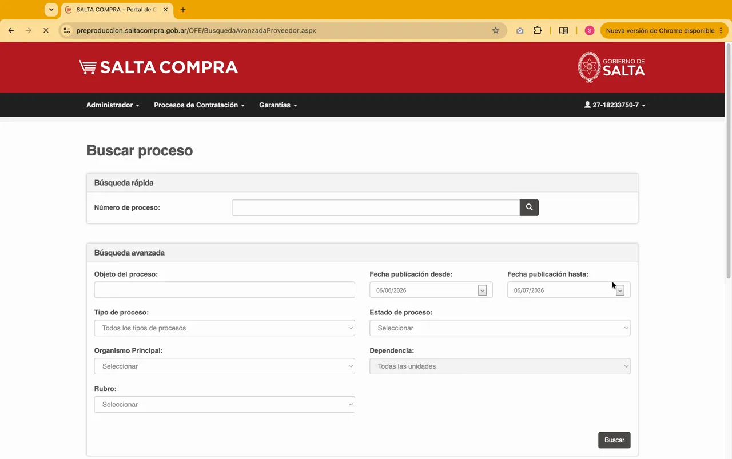View site information icon in address bar
Image resolution: width=732 pixels, height=459 pixels.
pyautogui.click(x=67, y=30)
